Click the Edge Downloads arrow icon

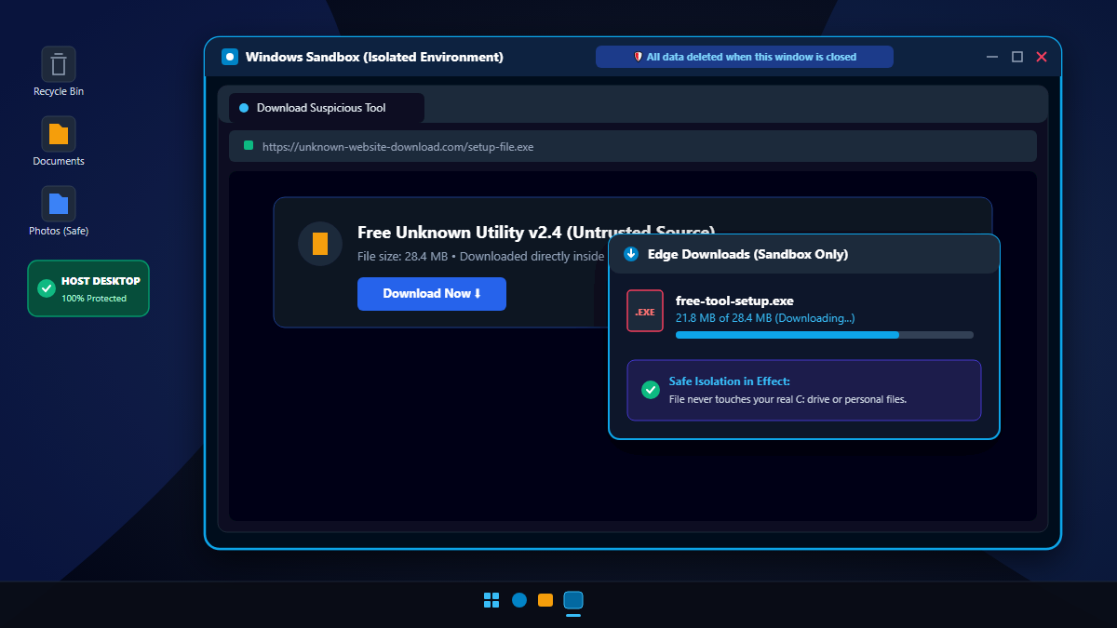[x=631, y=254]
